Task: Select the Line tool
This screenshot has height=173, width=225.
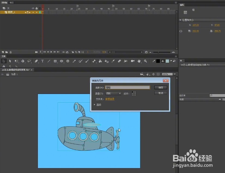Action: (x=49, y=61)
